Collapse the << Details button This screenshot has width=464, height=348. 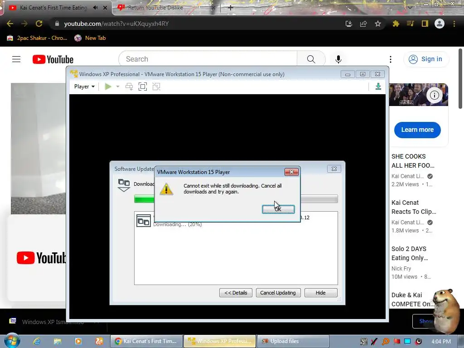point(236,293)
